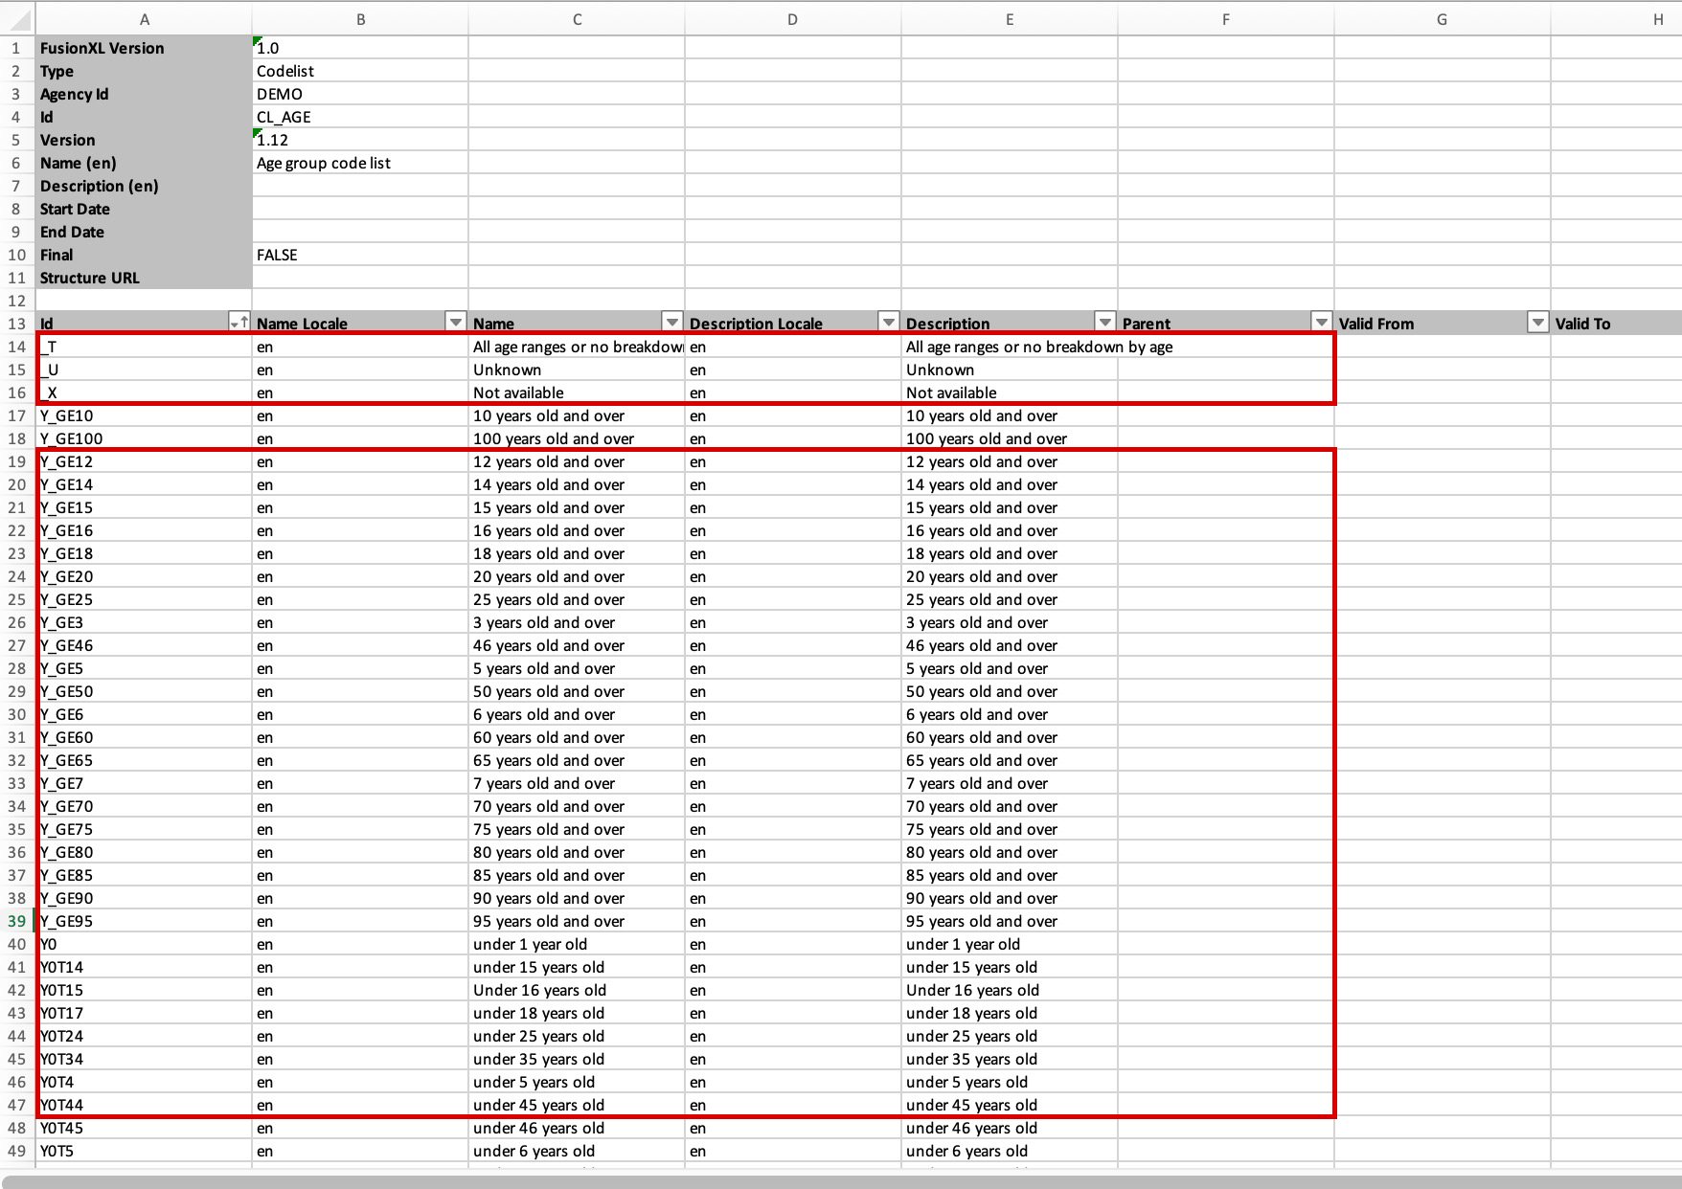Select the Version cell with 1.12
The image size is (1682, 1189).
point(360,140)
